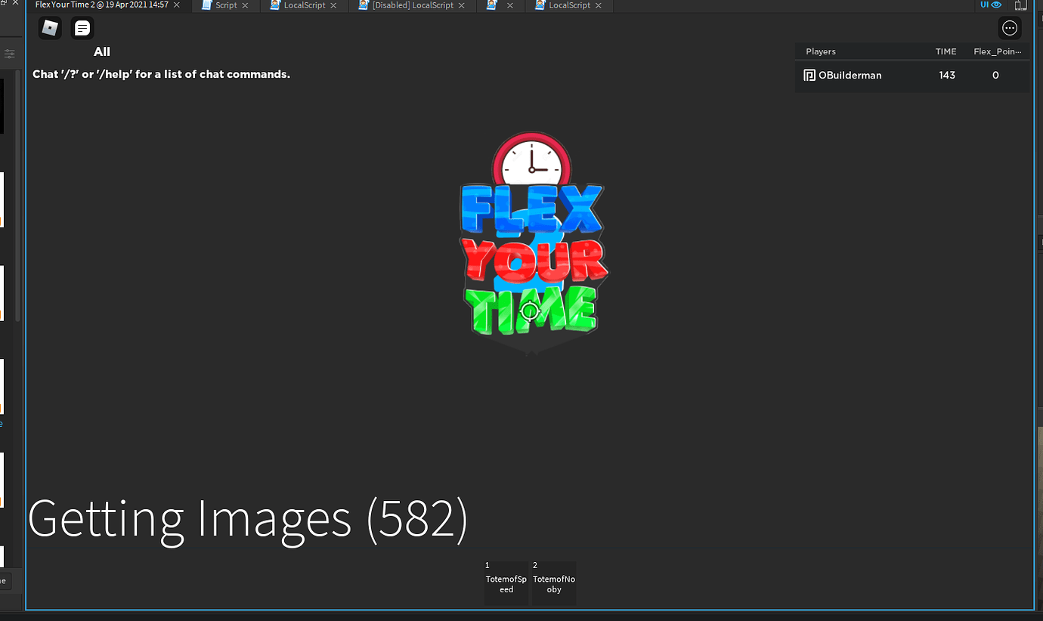Click OBuilderman's player badge icon
Viewport: 1043px width, 621px height.
[809, 75]
